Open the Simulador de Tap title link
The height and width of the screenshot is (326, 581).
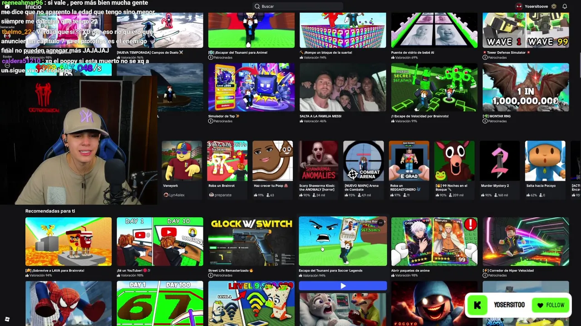tap(224, 116)
